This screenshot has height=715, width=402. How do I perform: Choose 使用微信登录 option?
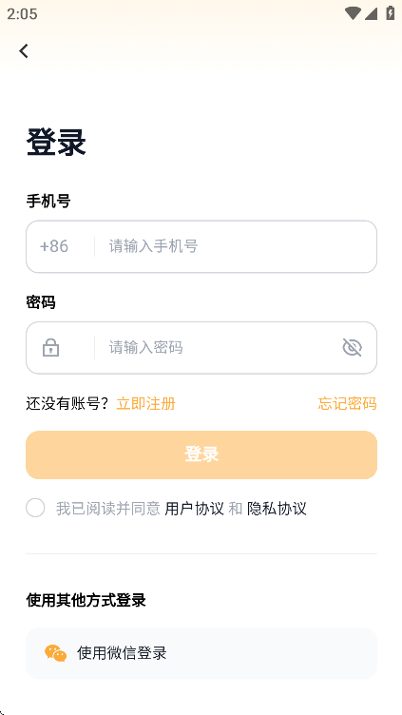pyautogui.click(x=201, y=653)
